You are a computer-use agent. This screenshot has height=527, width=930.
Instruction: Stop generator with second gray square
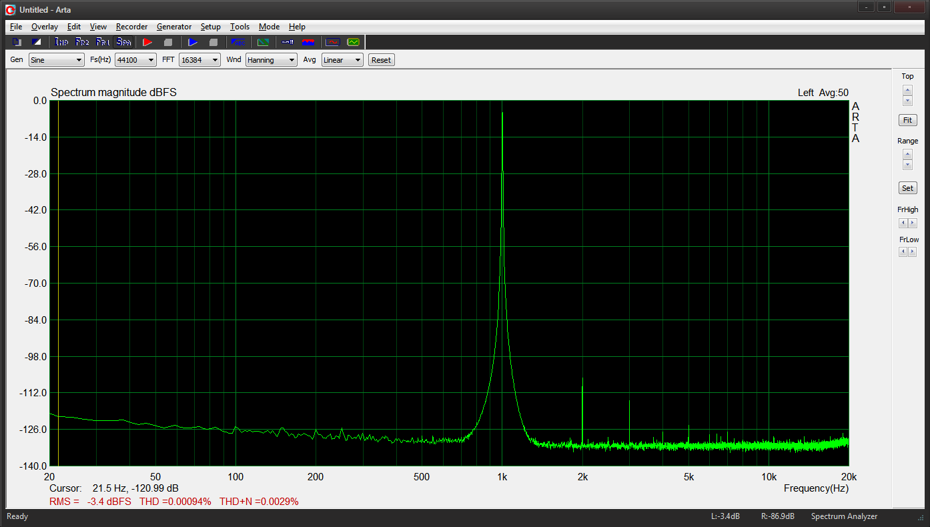(213, 42)
